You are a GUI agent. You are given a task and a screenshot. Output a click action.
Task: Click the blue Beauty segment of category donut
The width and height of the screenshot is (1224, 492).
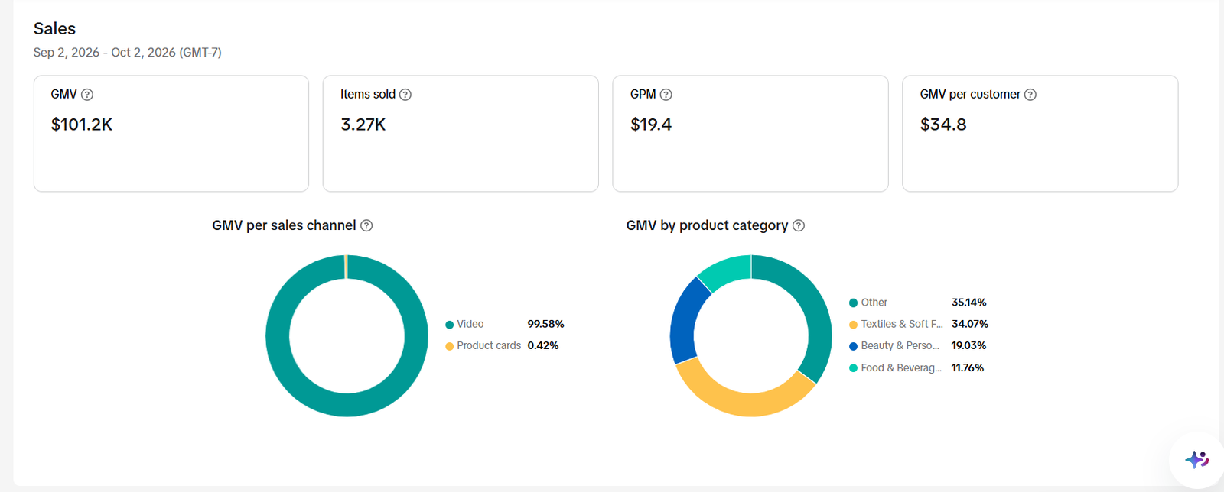(x=684, y=322)
